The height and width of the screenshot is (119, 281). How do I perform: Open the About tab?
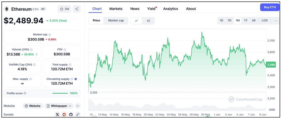(191, 9)
